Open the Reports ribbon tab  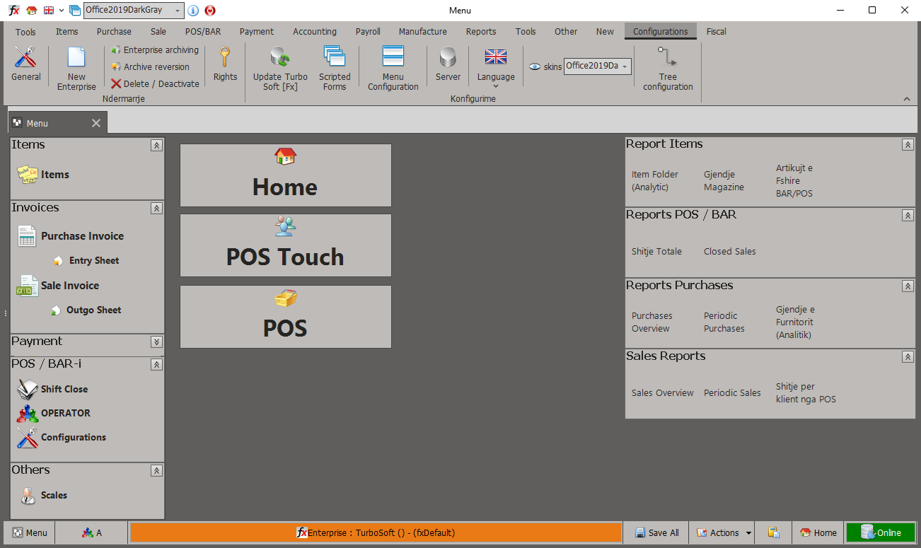click(481, 31)
